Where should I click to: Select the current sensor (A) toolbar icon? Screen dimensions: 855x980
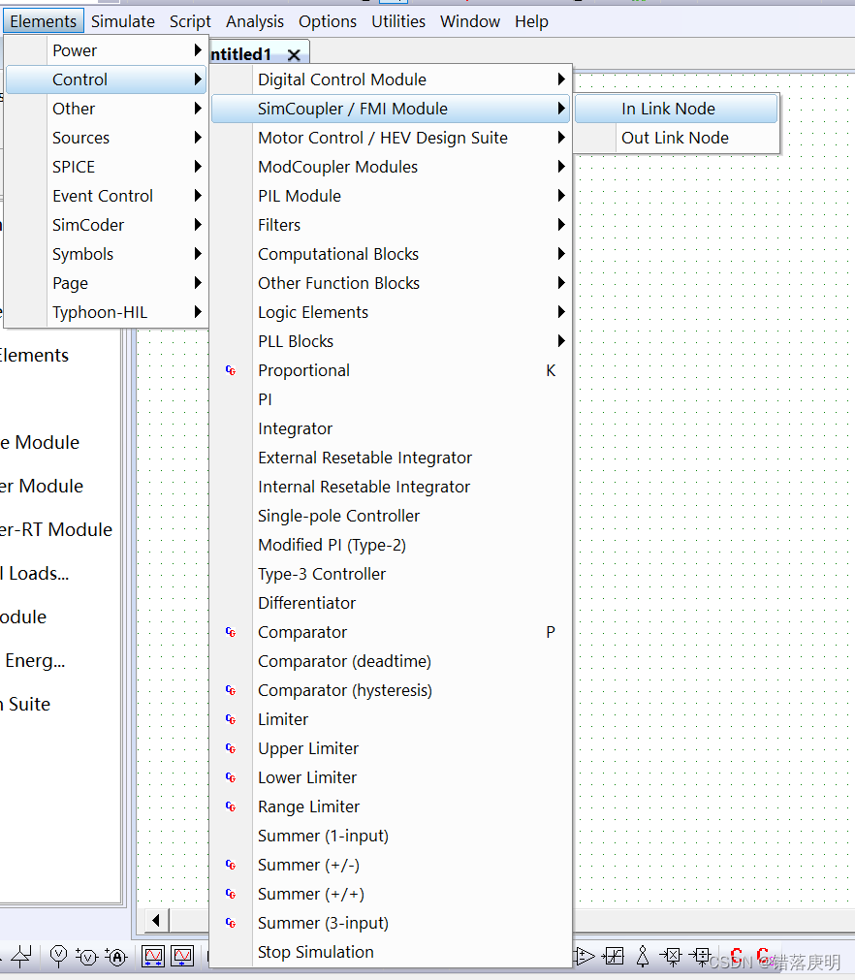tap(116, 956)
